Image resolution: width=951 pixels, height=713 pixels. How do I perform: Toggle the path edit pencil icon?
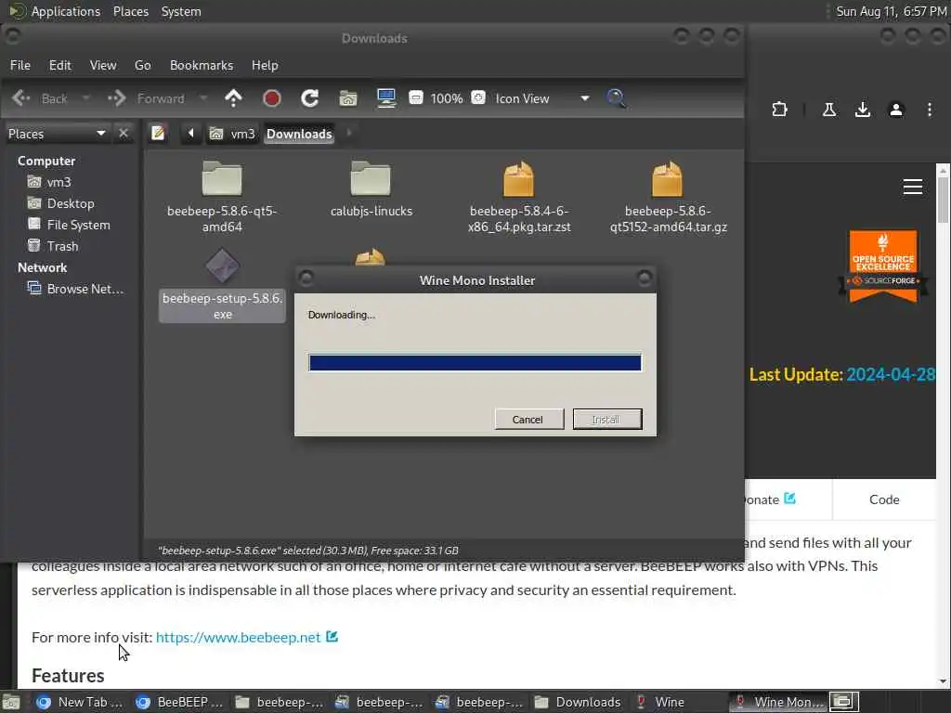(x=158, y=133)
